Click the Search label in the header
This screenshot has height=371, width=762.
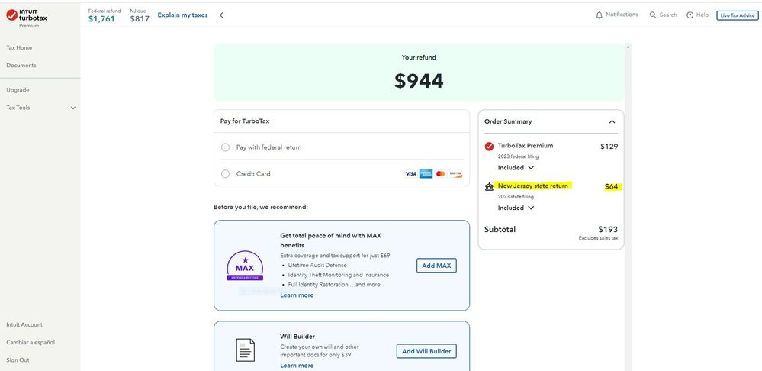tap(668, 15)
